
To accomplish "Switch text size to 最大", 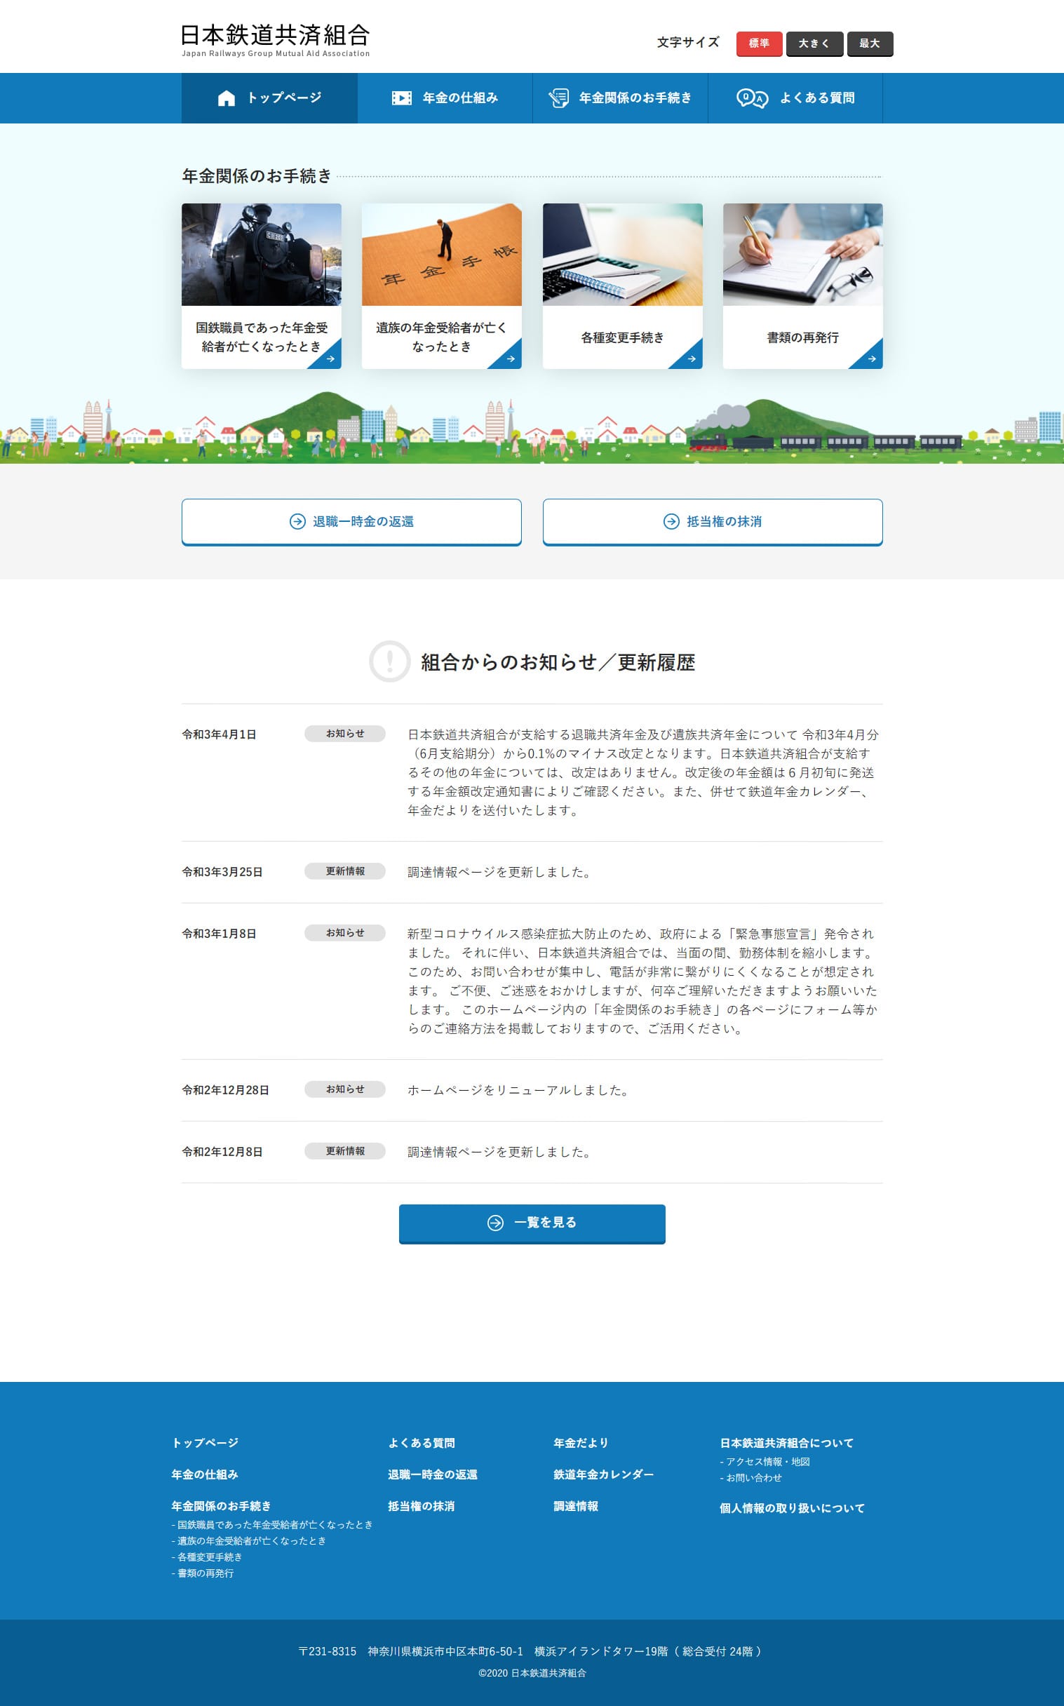I will pyautogui.click(x=869, y=43).
